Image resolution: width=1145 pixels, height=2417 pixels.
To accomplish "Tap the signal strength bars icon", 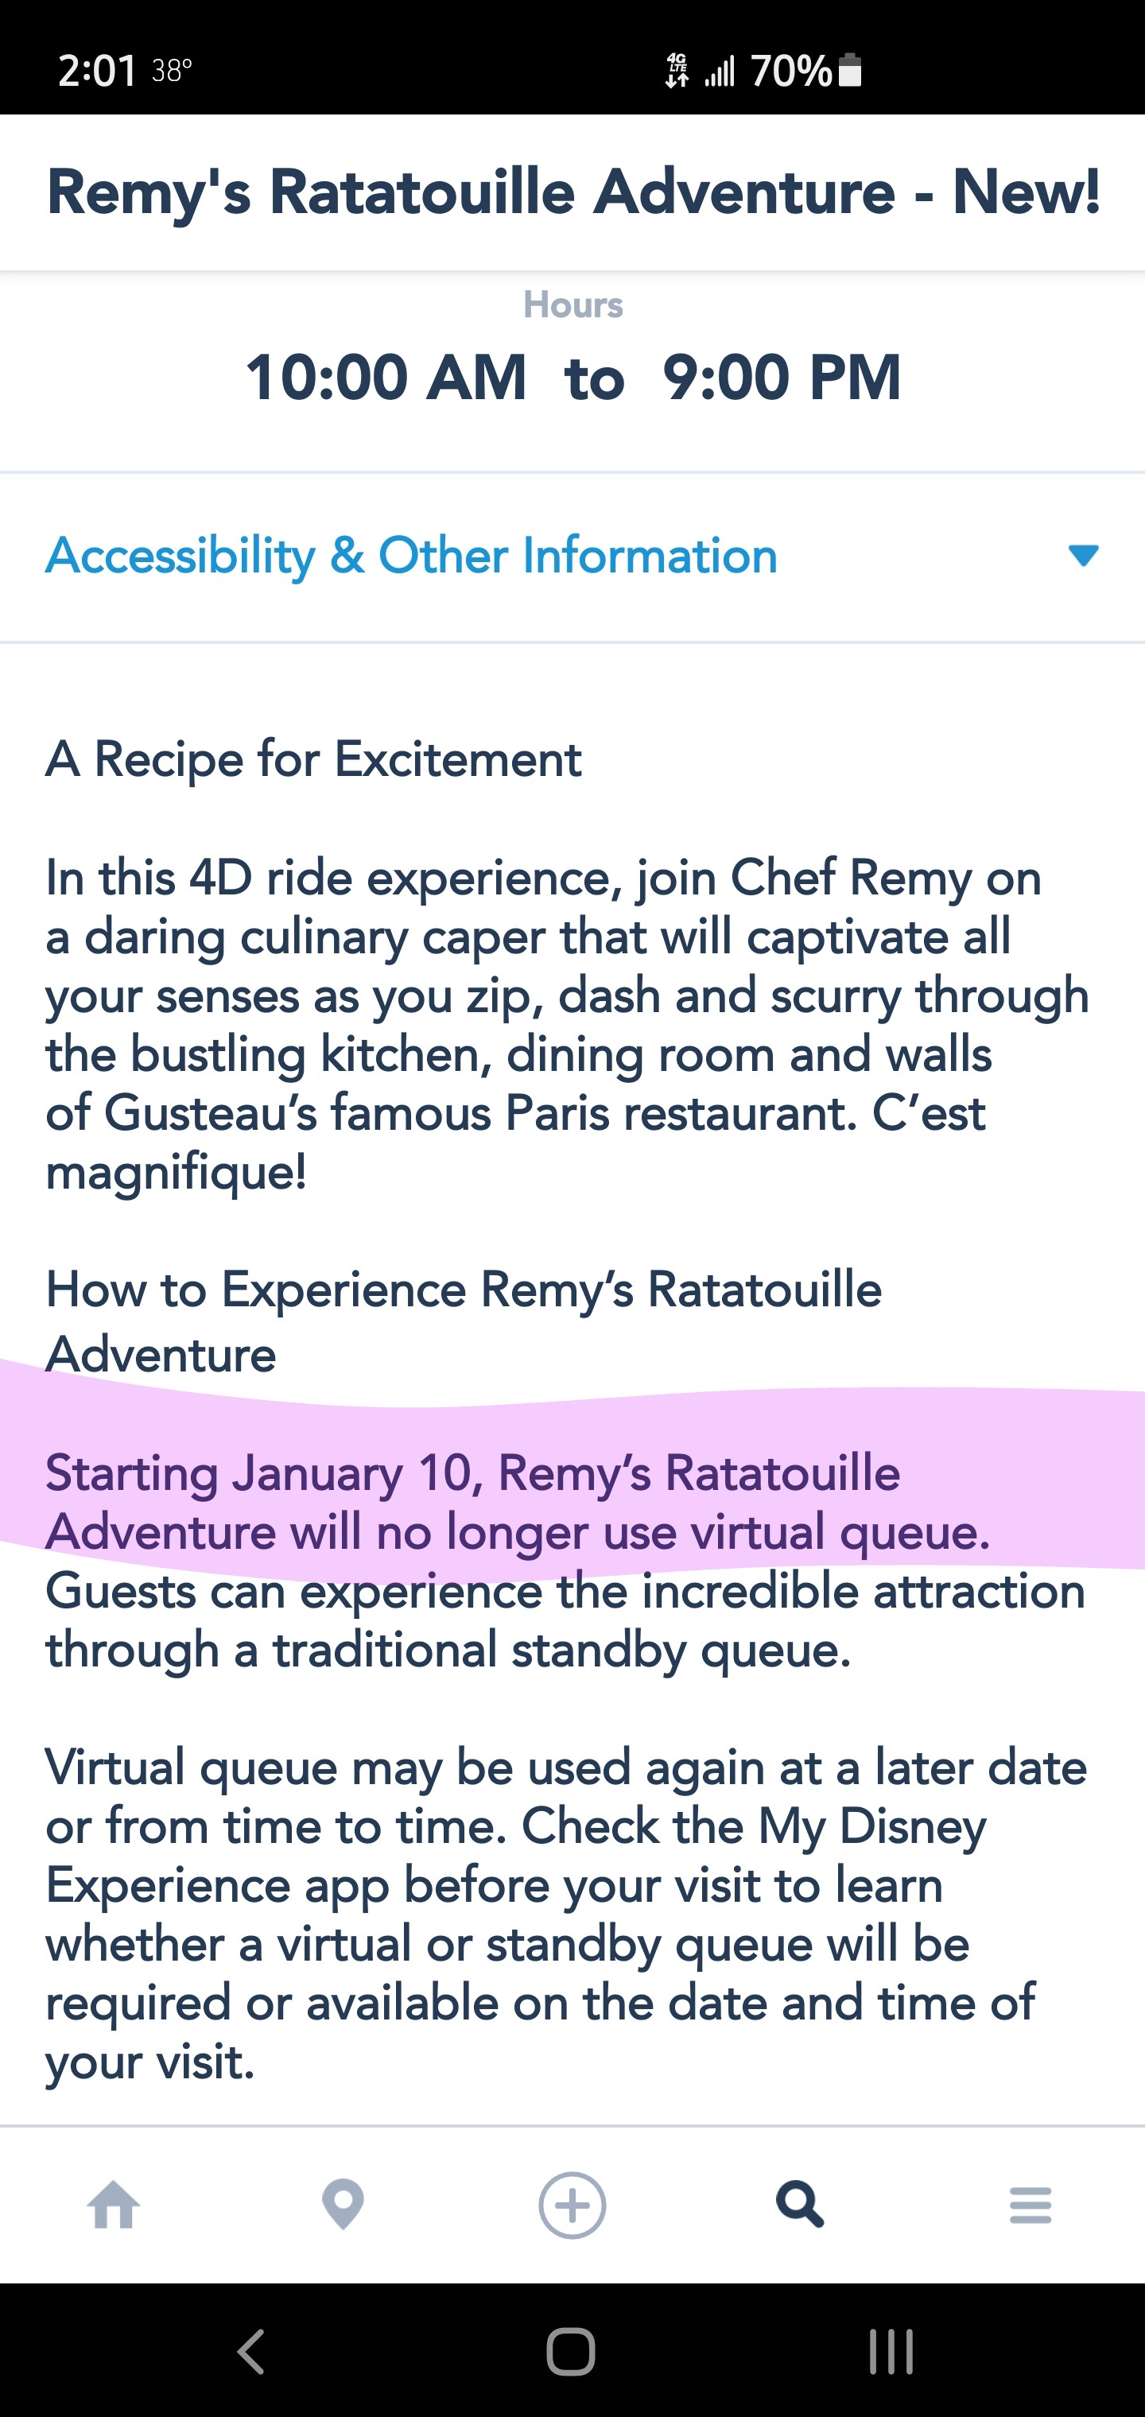I will click(x=720, y=71).
